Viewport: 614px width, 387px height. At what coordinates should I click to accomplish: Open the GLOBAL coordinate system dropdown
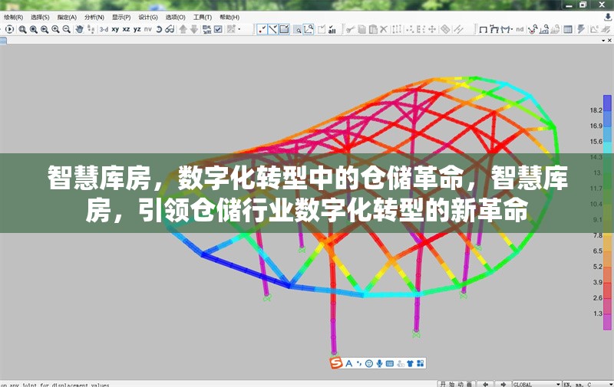pos(536,384)
